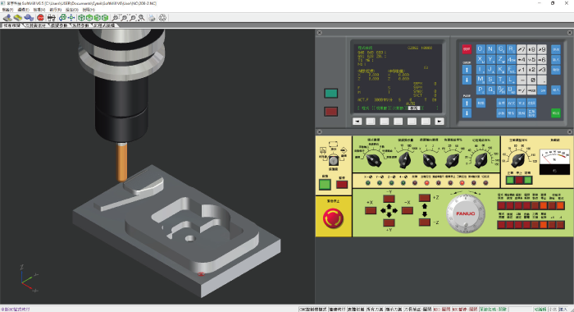Click the circular toolbar icon after printer

[162, 17]
